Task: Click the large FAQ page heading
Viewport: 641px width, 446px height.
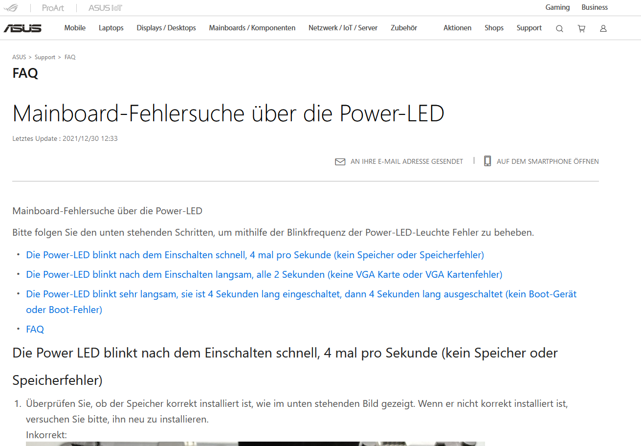Action: coord(25,73)
